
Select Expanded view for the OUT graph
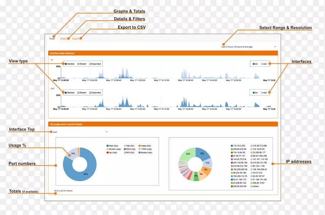pyautogui.click(x=90, y=93)
